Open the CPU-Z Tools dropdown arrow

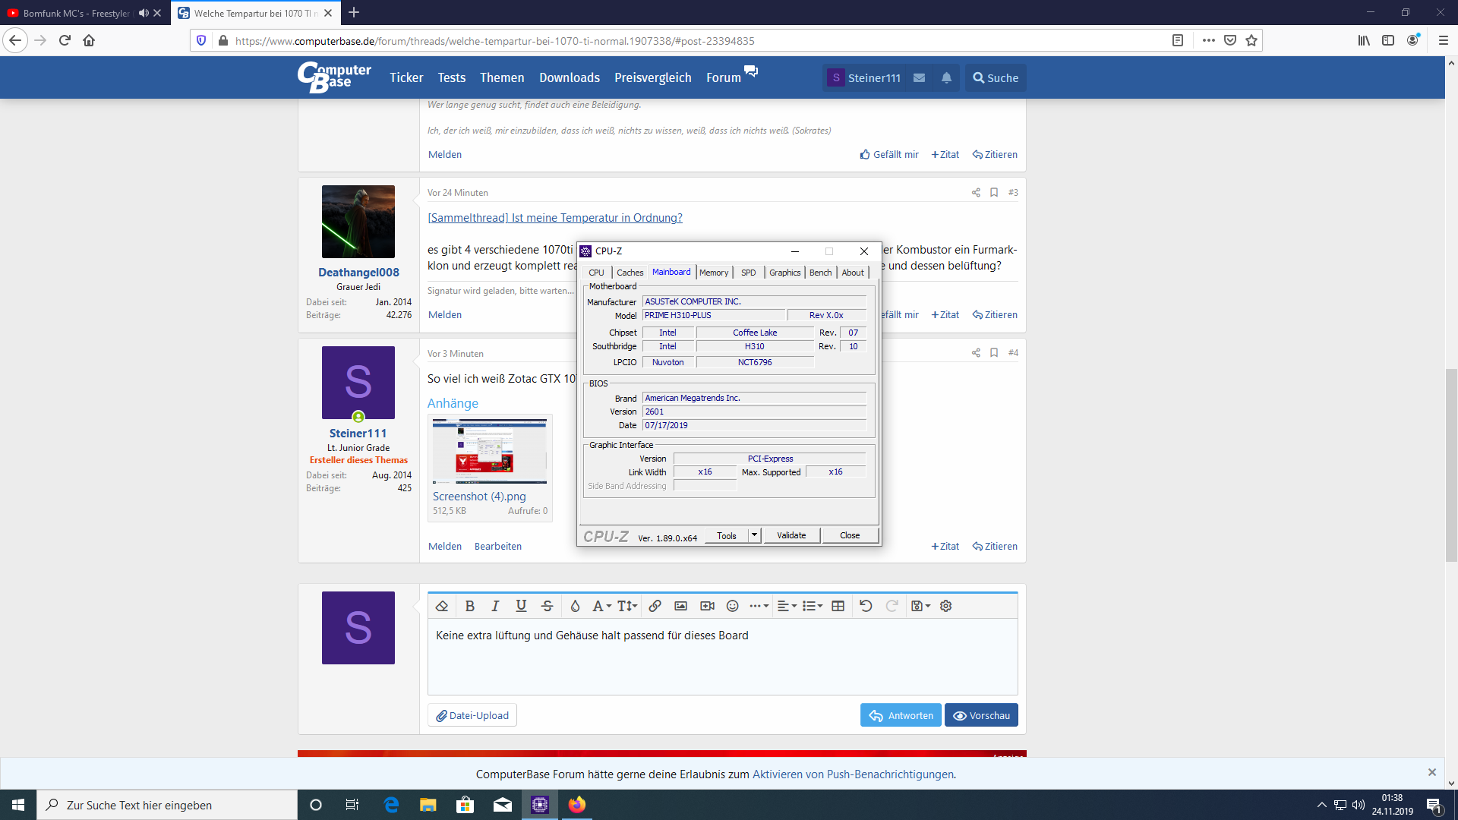pos(754,535)
